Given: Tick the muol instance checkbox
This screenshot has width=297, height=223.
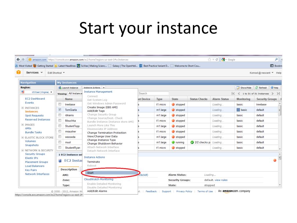Looking at the screenshot, I should tap(60, 142).
